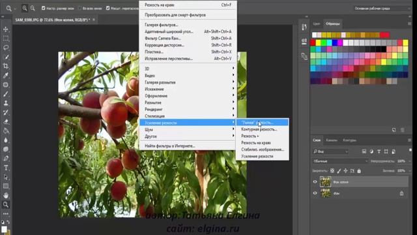The image size is (417, 235).
Task: Select the Rectangular Marquee tool
Action: pyautogui.click(x=6, y=39)
